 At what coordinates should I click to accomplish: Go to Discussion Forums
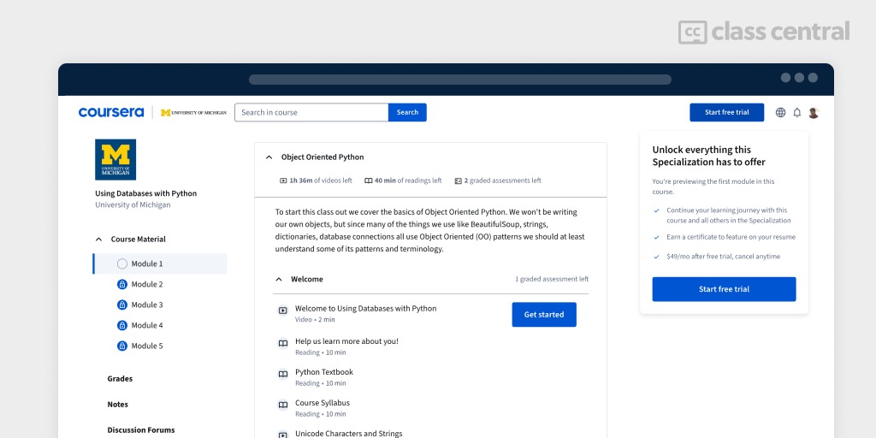pos(140,430)
